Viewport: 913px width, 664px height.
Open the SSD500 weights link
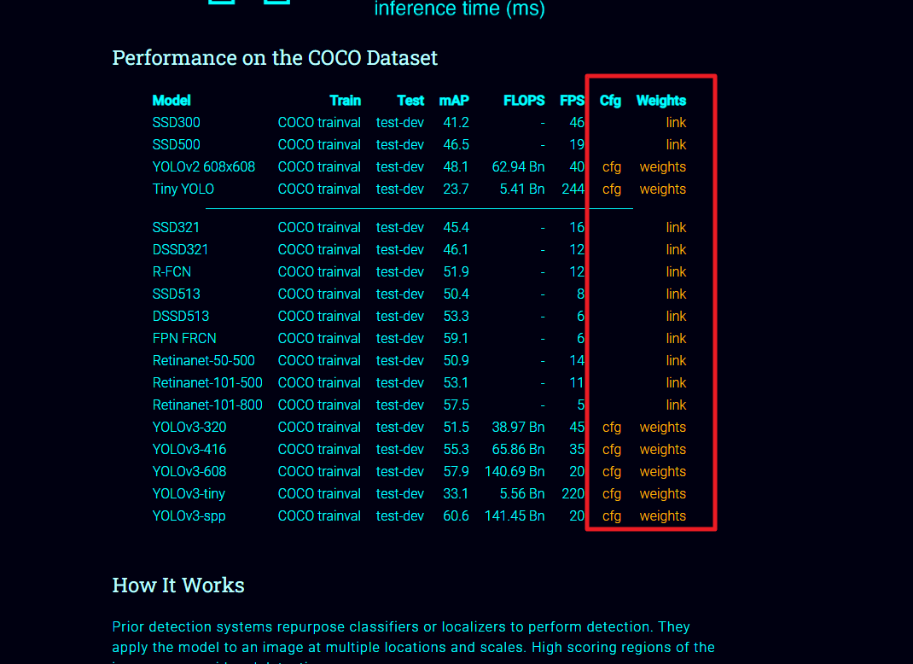(676, 145)
